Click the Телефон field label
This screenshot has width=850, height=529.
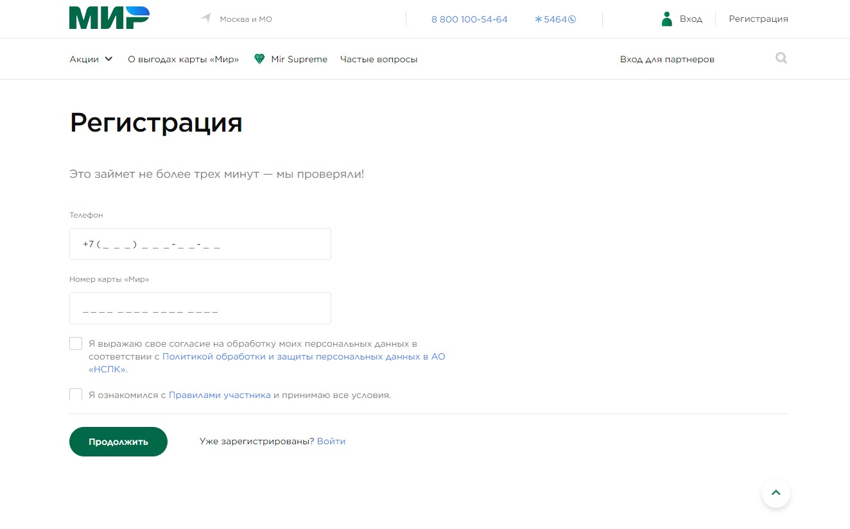pyautogui.click(x=86, y=215)
